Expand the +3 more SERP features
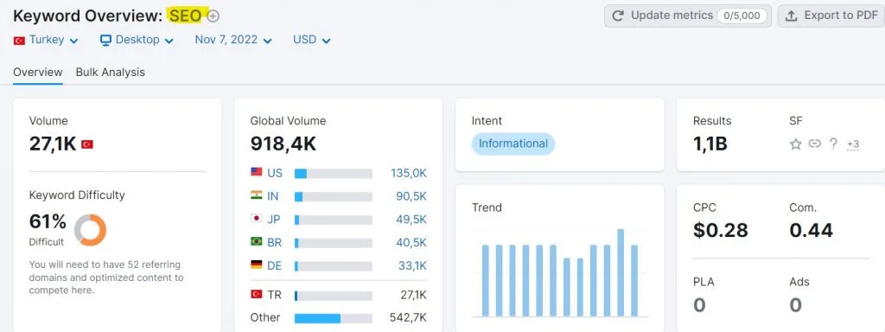 tap(853, 144)
